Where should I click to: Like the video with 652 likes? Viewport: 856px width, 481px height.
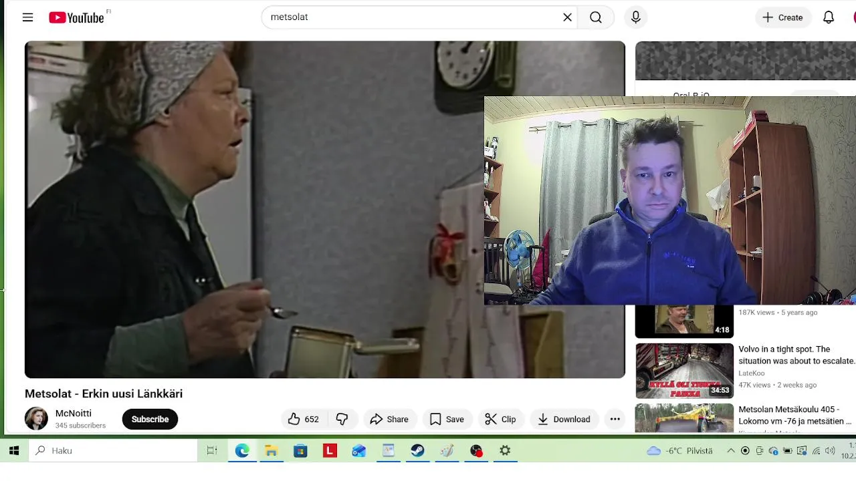(x=303, y=419)
